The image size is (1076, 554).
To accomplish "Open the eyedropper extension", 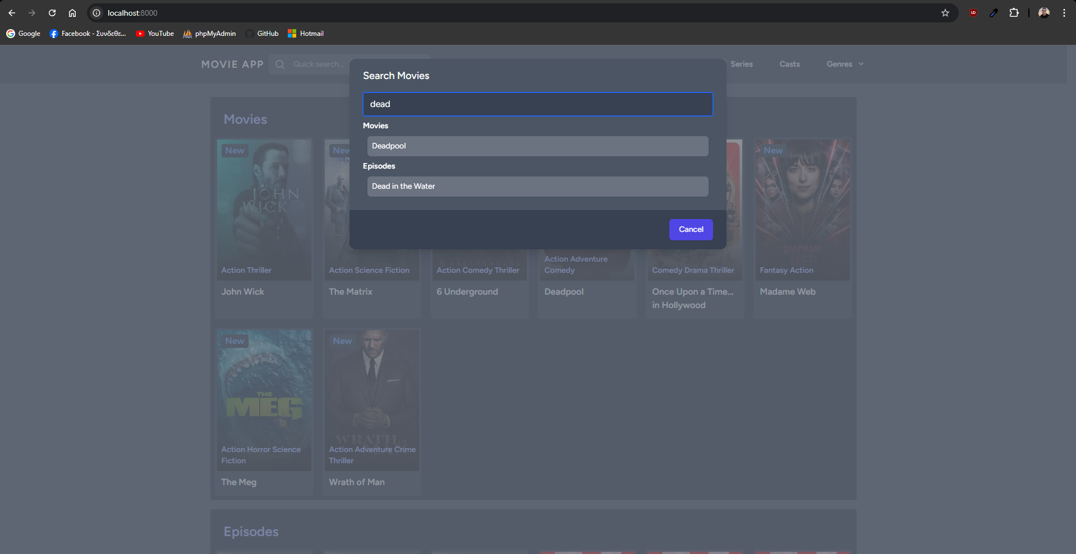I will (994, 13).
